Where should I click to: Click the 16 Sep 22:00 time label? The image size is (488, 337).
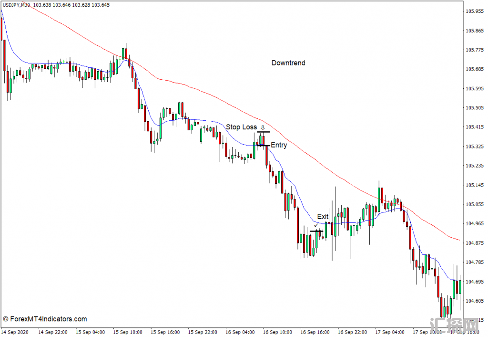click(353, 332)
